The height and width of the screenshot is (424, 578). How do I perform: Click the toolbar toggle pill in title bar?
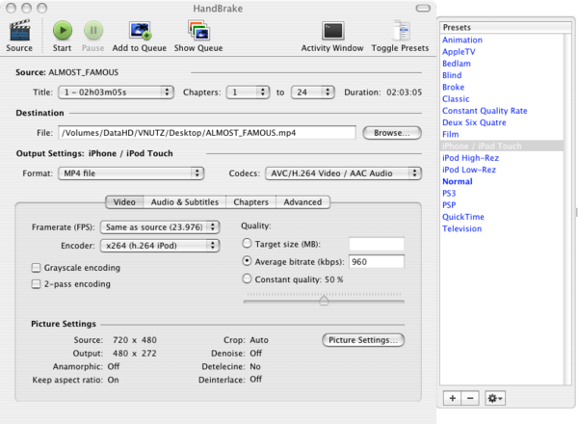click(x=423, y=8)
